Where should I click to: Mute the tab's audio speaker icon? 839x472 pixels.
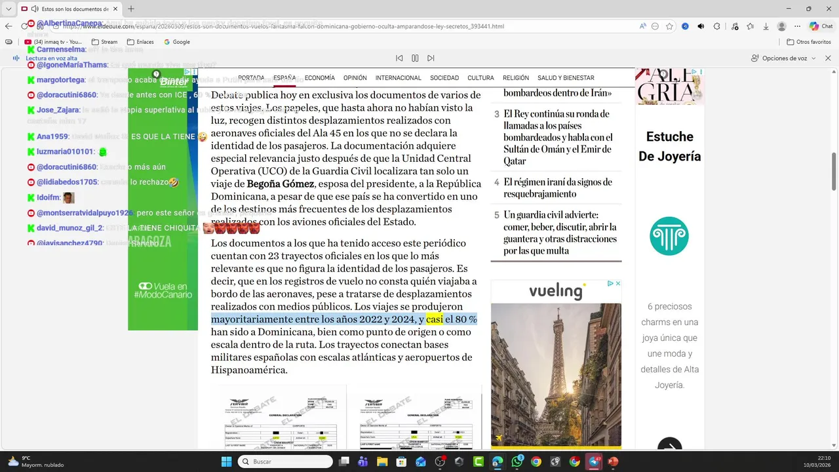click(x=34, y=9)
